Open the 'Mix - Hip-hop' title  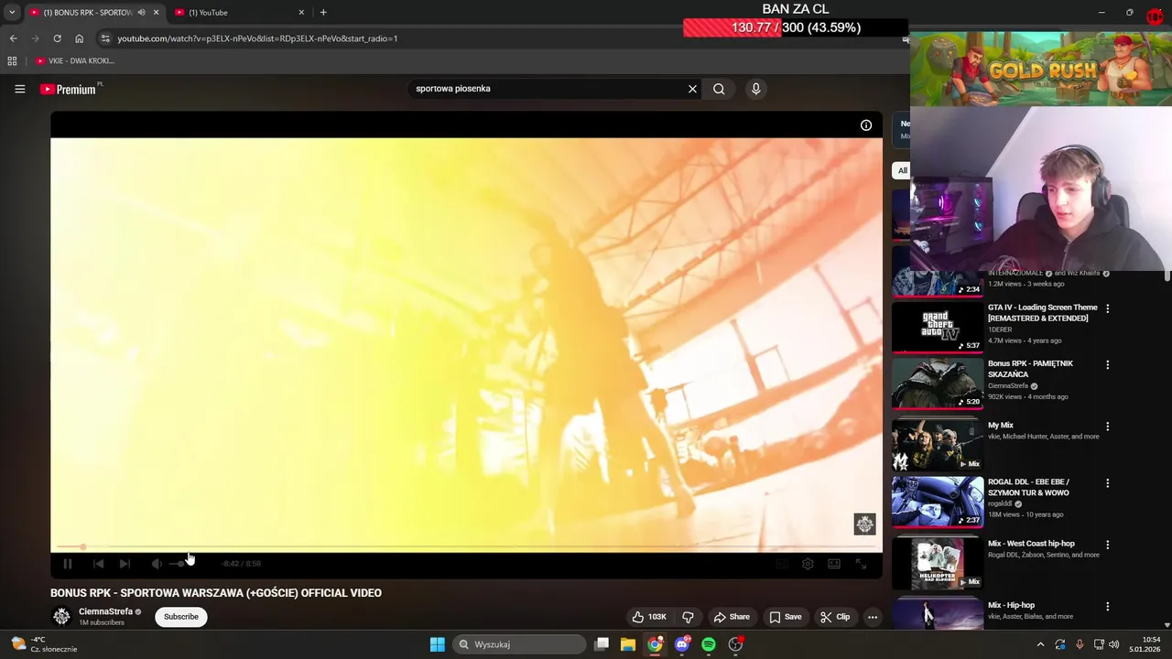tap(1011, 605)
